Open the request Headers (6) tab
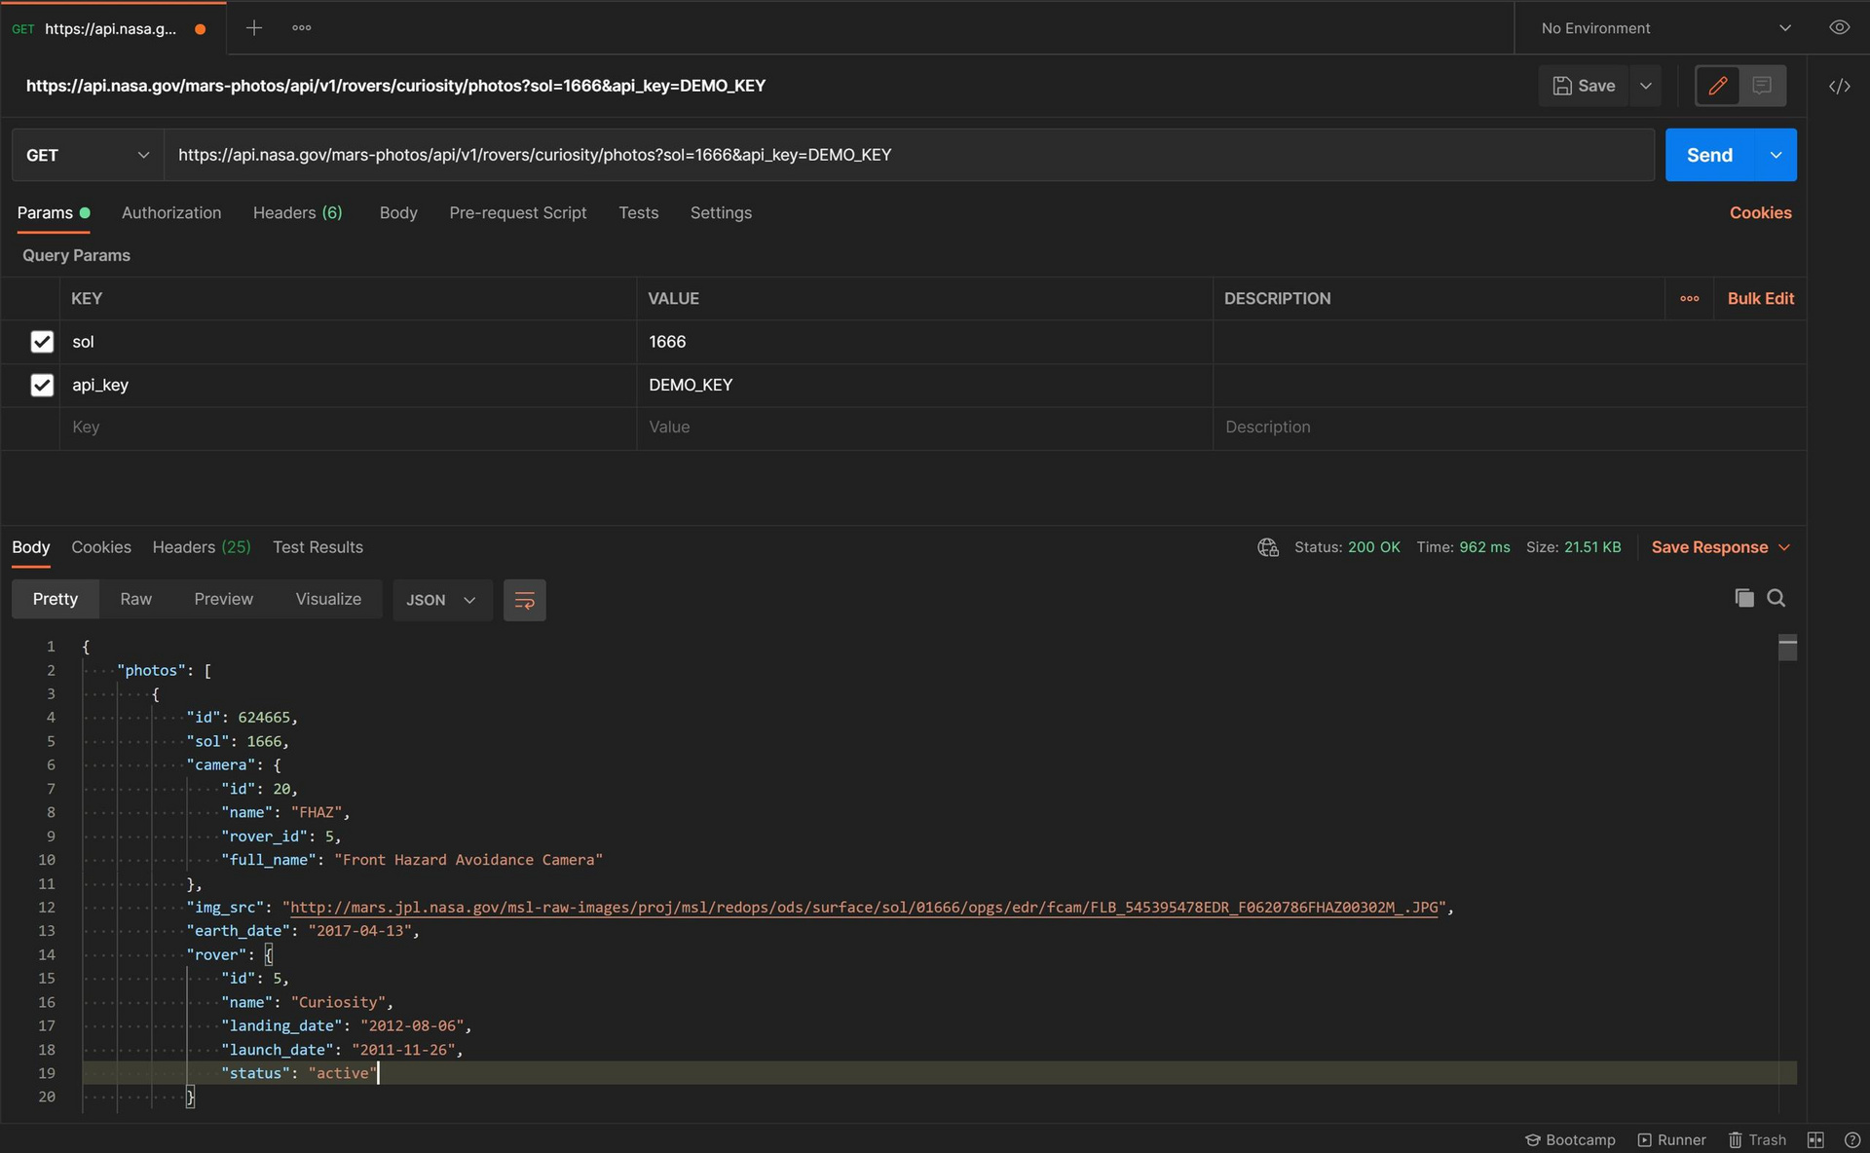1870x1153 pixels. [298, 212]
